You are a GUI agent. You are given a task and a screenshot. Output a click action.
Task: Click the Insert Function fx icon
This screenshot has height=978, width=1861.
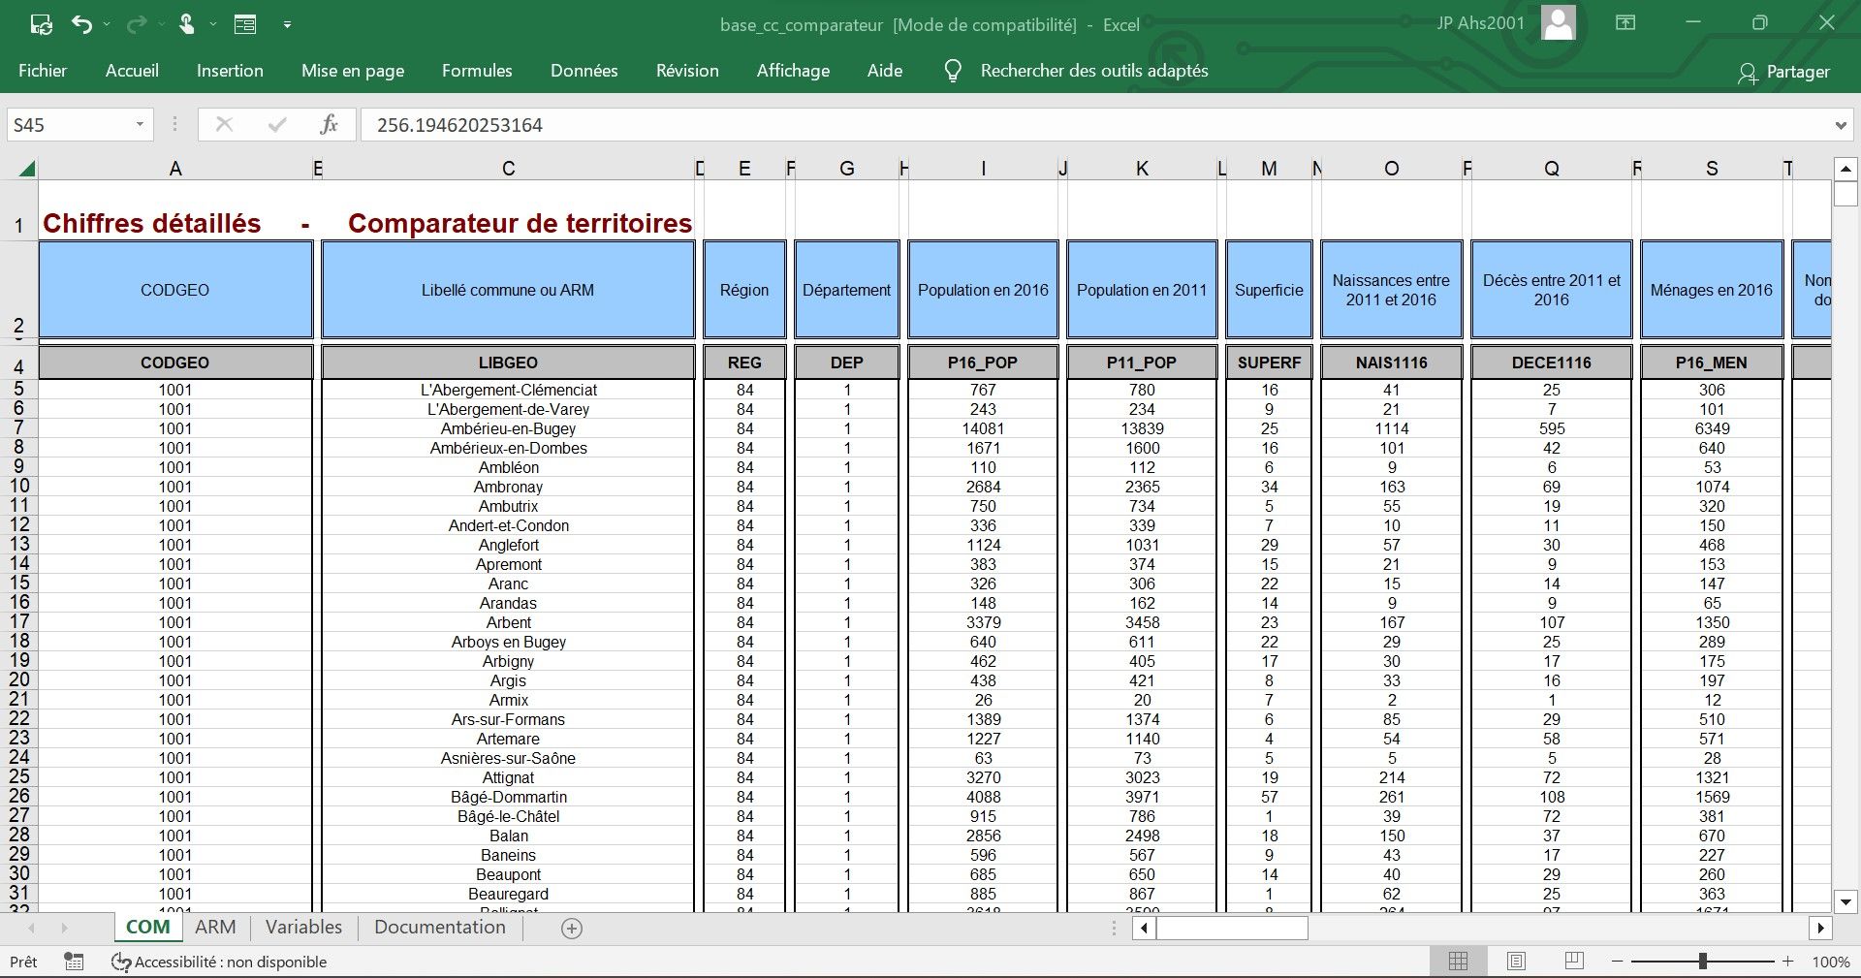click(x=330, y=125)
